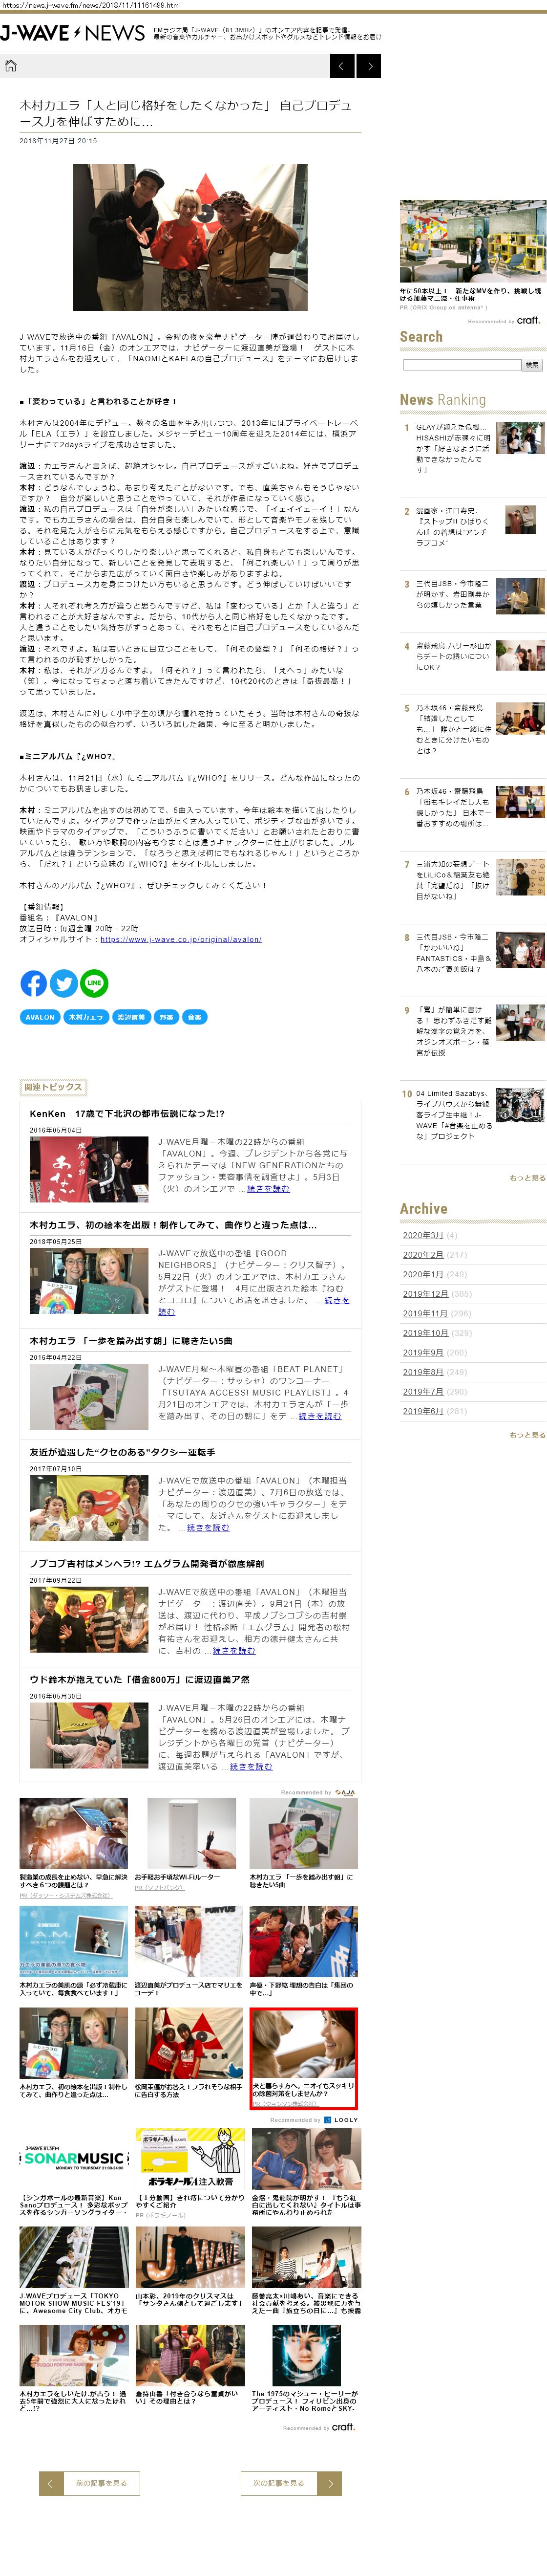Viewport: 547px width, 2576px height.
Task: Open the rank 1 GLAY news thumbnail
Action: point(520,438)
